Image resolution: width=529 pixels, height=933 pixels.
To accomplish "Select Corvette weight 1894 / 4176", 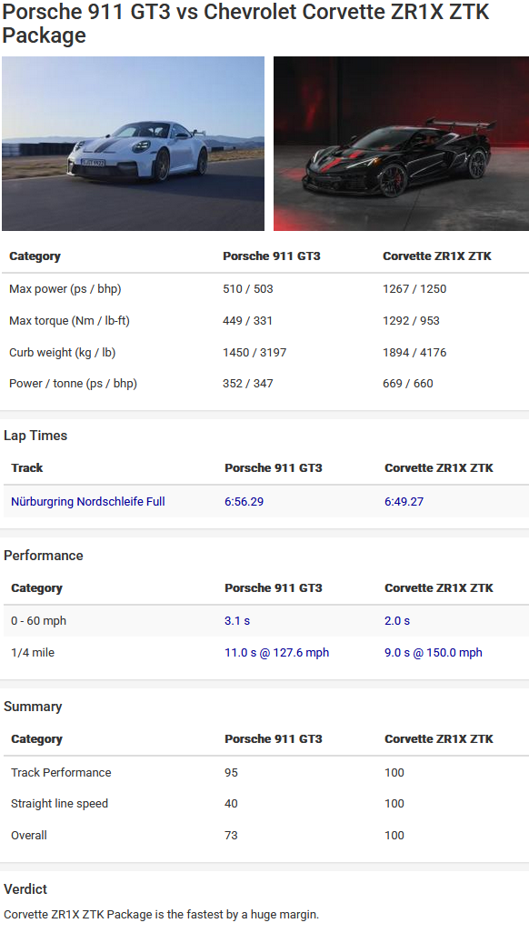I will pyautogui.click(x=414, y=352).
